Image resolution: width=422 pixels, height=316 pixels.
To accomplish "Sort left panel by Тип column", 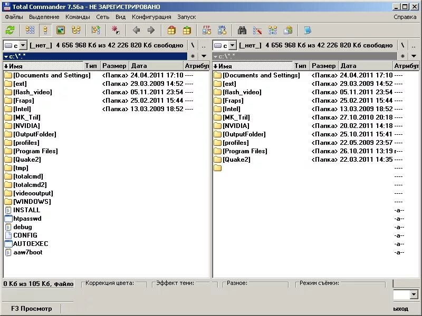I will click(91, 66).
